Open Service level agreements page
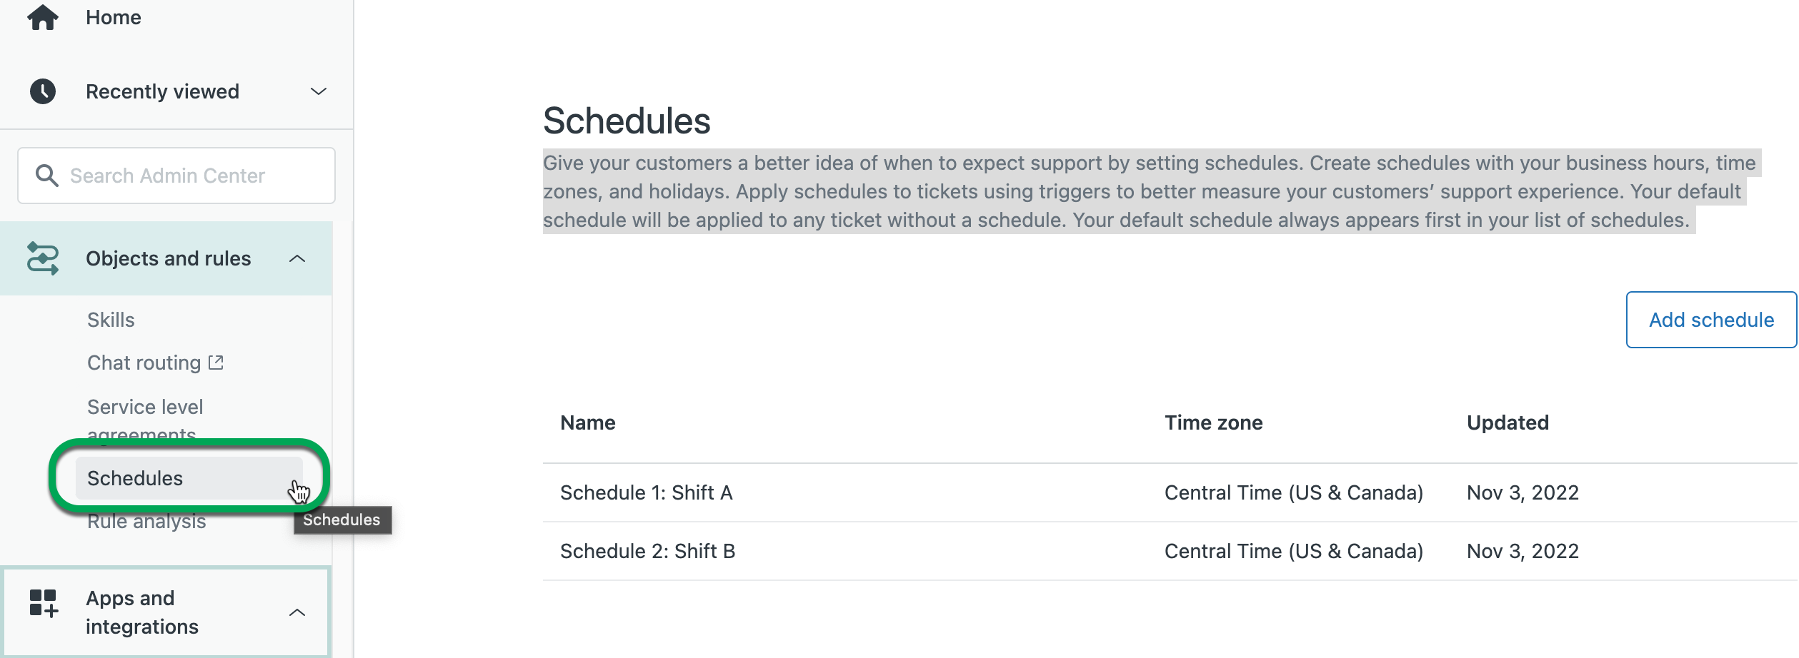The width and height of the screenshot is (1799, 658). click(145, 408)
